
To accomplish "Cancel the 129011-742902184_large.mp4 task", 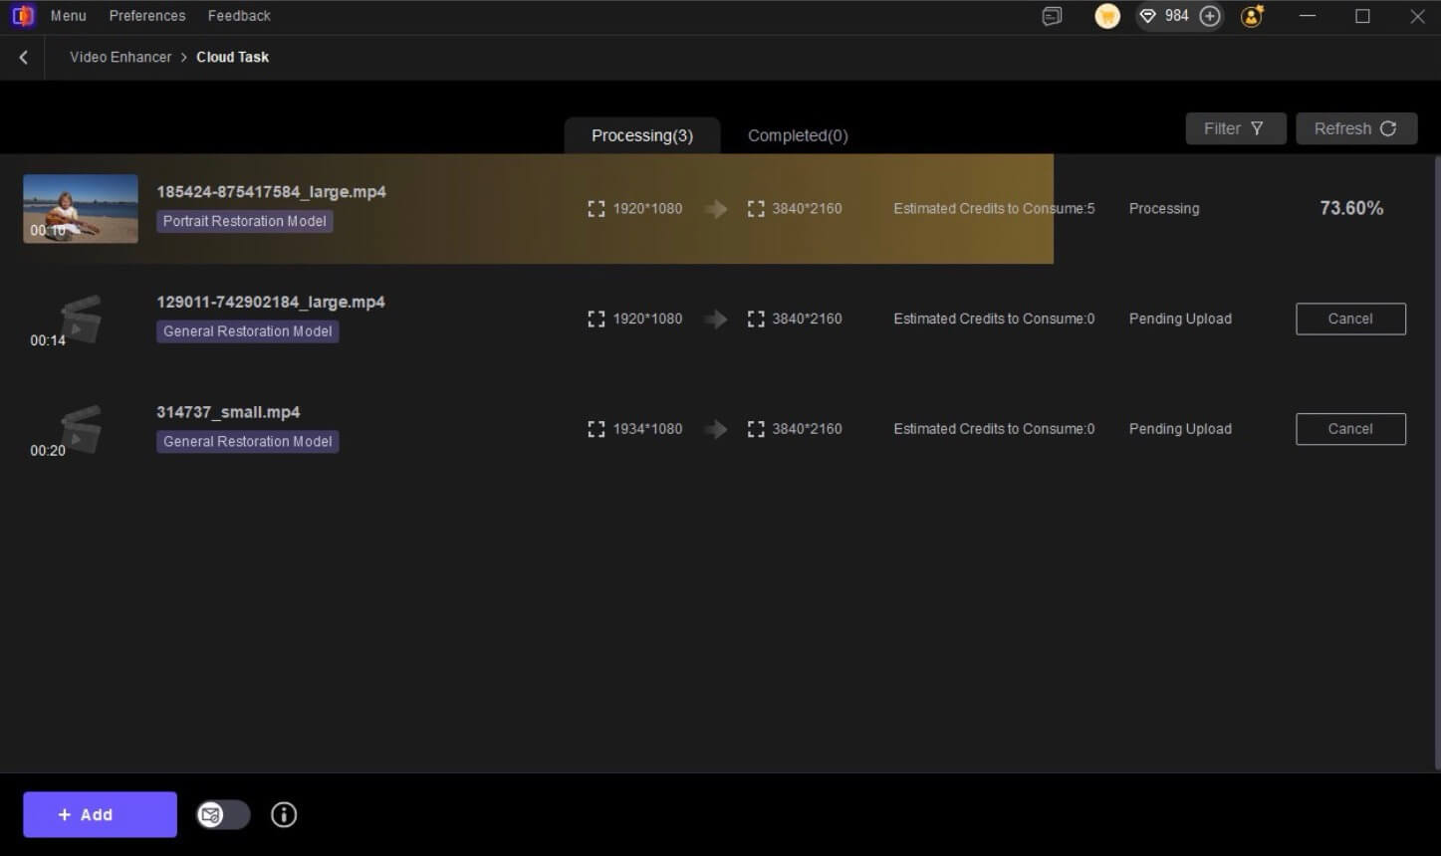I will pyautogui.click(x=1349, y=319).
